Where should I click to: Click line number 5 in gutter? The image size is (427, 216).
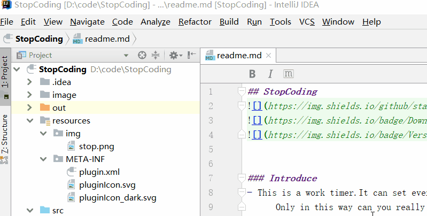point(211,149)
